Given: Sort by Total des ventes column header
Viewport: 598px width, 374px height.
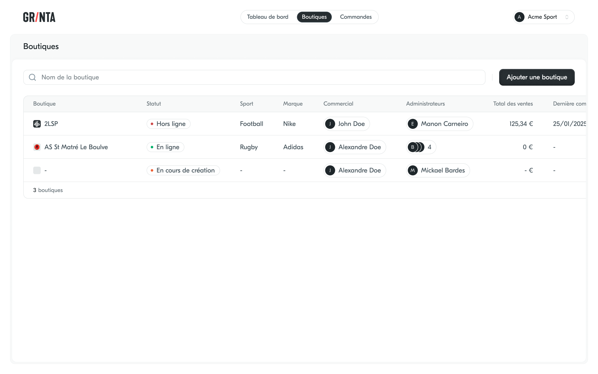Looking at the screenshot, I should (x=513, y=104).
